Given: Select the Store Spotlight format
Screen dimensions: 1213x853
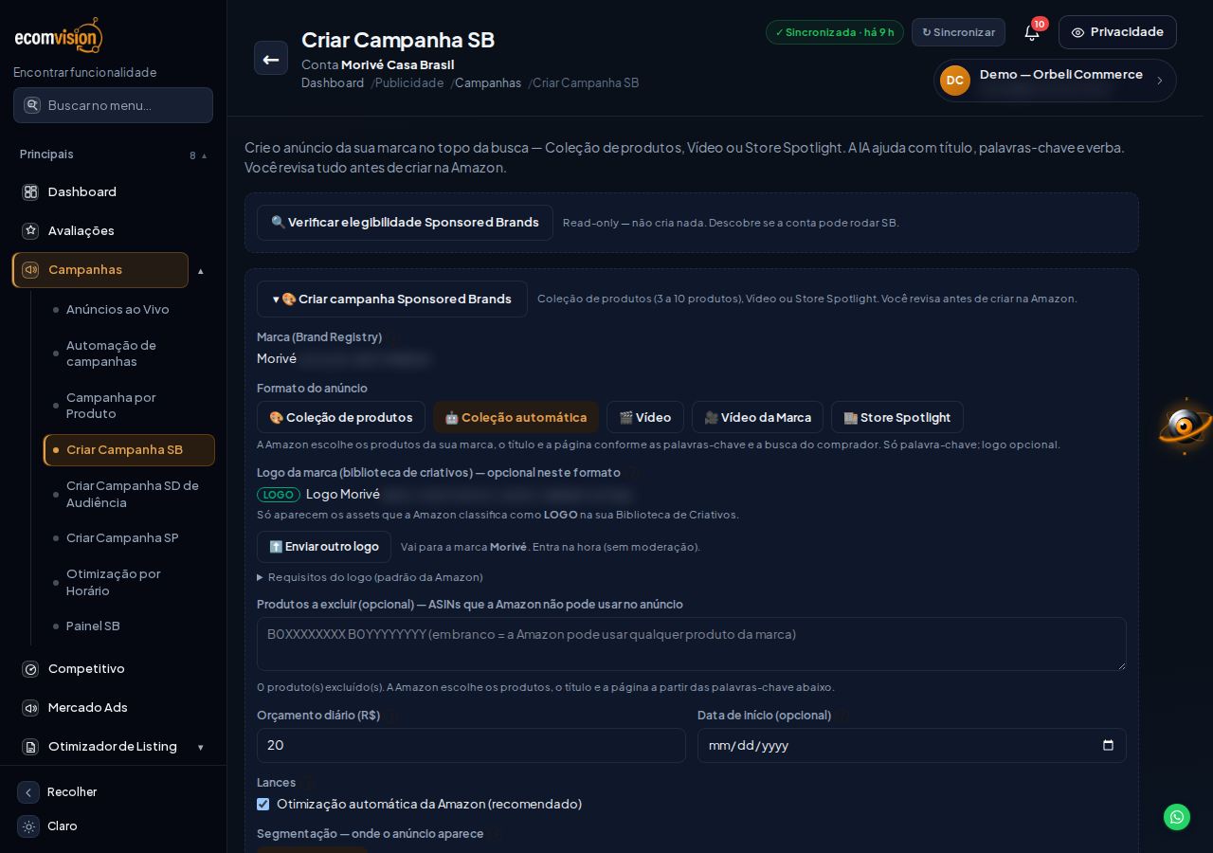Looking at the screenshot, I should pyautogui.click(x=897, y=417).
